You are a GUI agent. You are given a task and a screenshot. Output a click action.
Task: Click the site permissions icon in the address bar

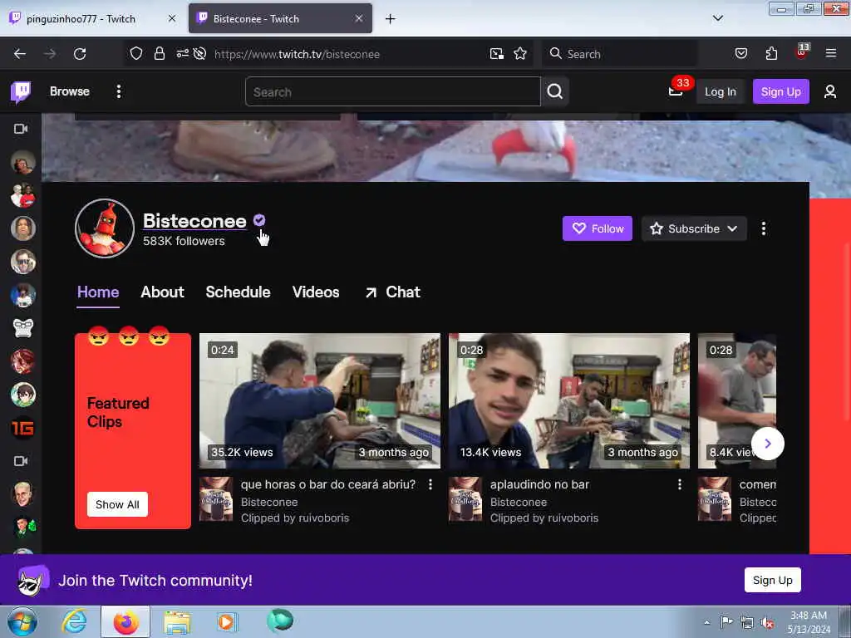point(182,54)
